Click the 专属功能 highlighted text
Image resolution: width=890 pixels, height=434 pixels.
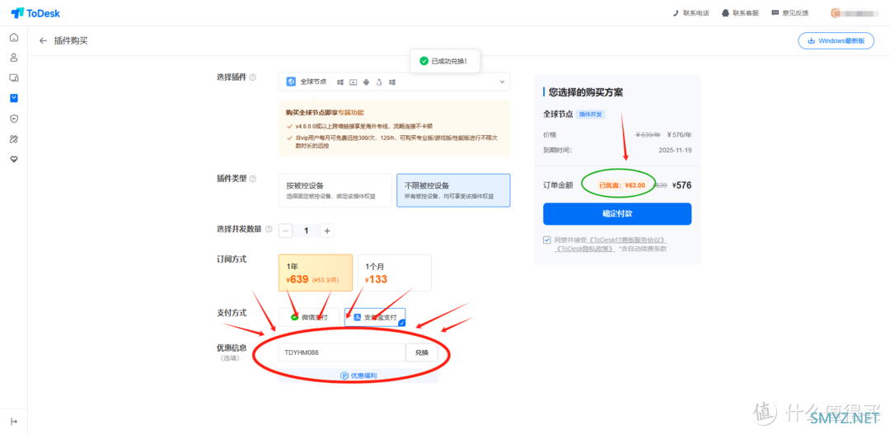click(x=351, y=112)
